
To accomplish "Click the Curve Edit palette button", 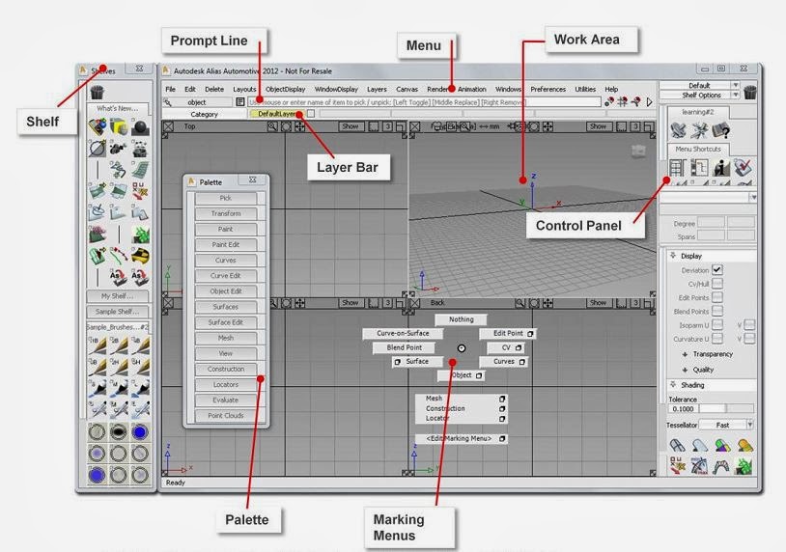I will tap(226, 275).
